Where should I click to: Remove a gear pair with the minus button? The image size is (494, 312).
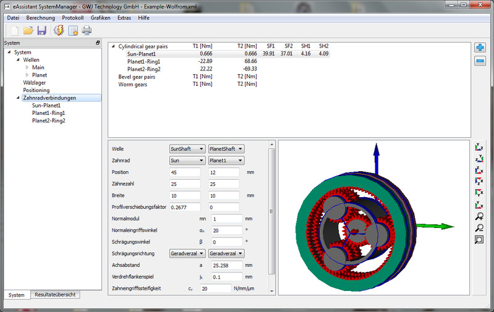coord(480,61)
